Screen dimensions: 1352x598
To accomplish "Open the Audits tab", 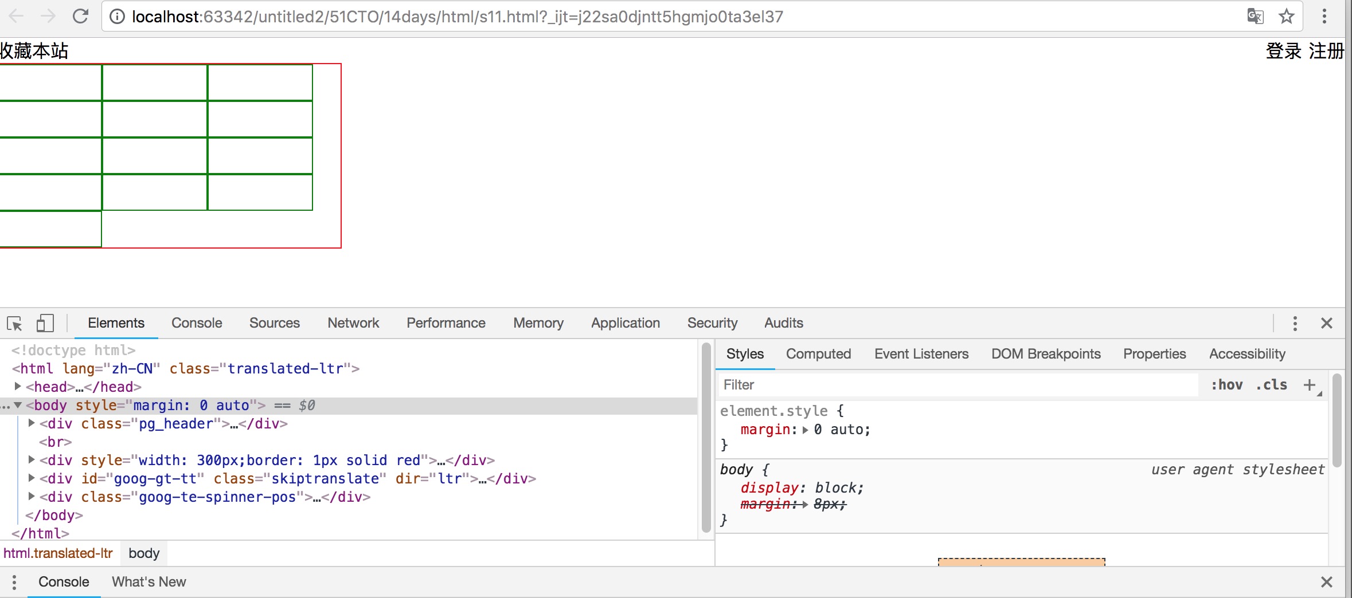I will point(784,323).
